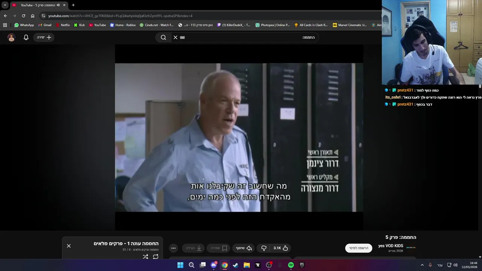
Task: Click chat username its_oshri
Action: 393,97
